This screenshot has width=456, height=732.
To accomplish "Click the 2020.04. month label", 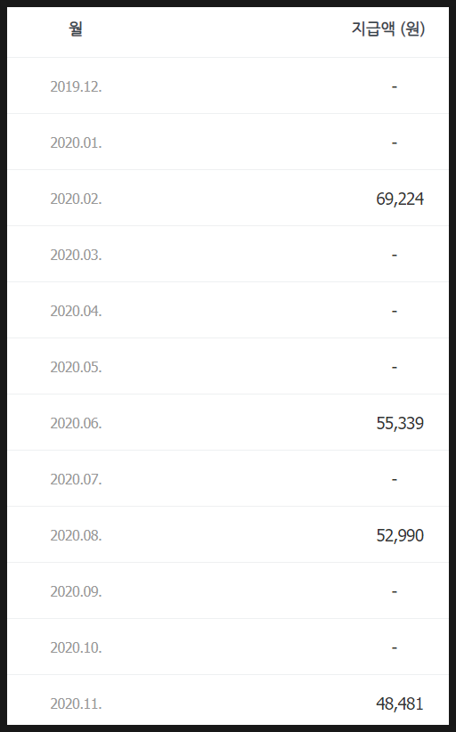I will pyautogui.click(x=76, y=311).
